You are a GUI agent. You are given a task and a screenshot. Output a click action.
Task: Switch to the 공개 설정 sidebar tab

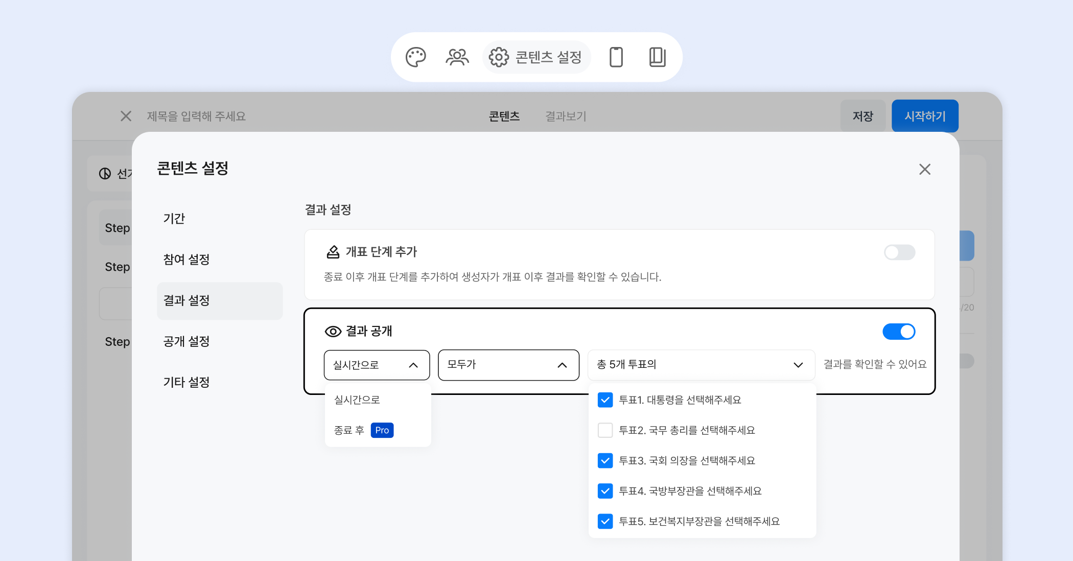click(186, 341)
